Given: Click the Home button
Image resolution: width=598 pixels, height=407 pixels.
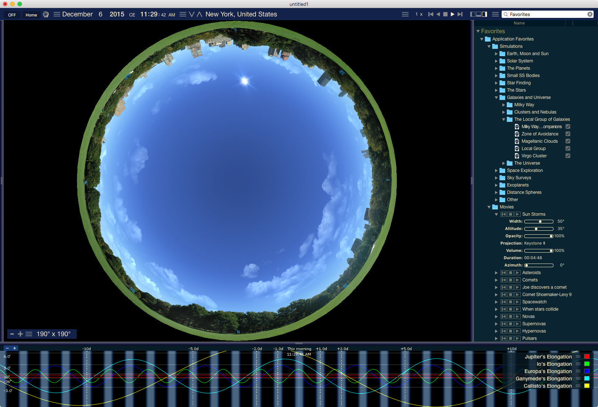Looking at the screenshot, I should pyautogui.click(x=31, y=15).
